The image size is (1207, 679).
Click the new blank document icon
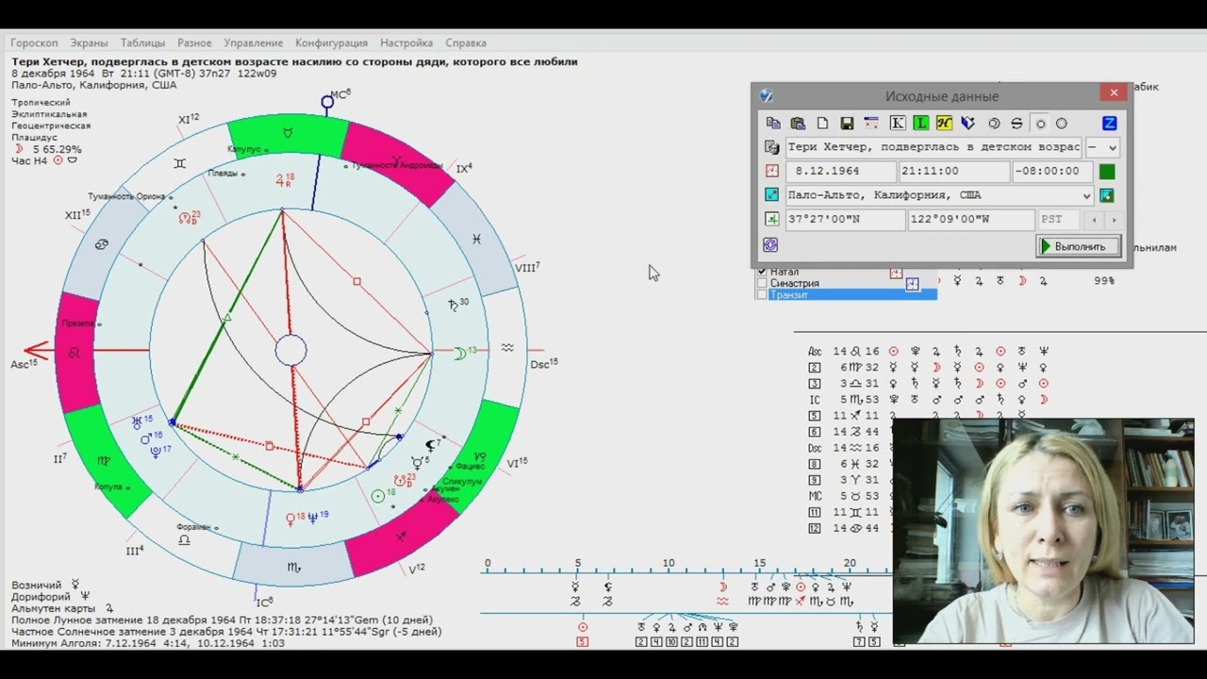[822, 124]
